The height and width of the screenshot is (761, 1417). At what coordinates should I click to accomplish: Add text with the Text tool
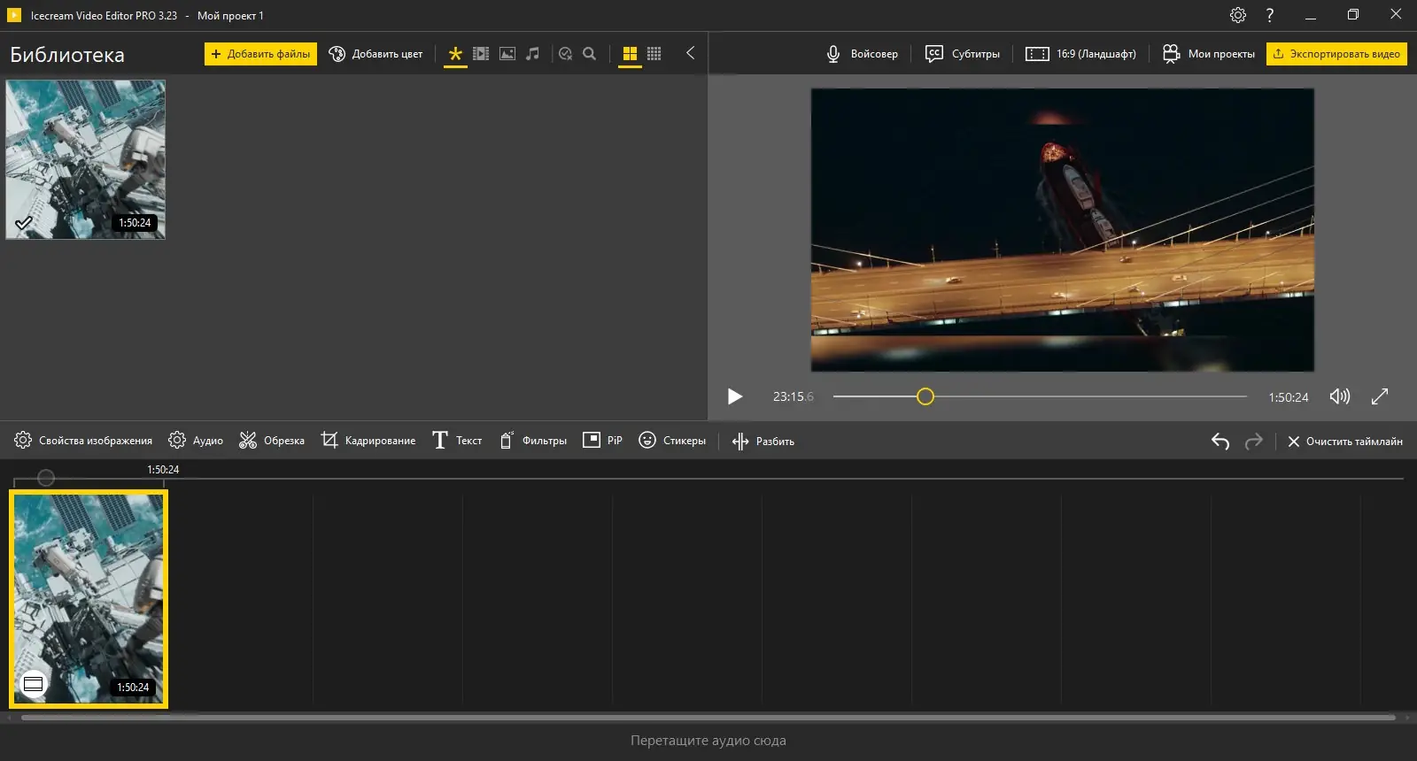[457, 441]
